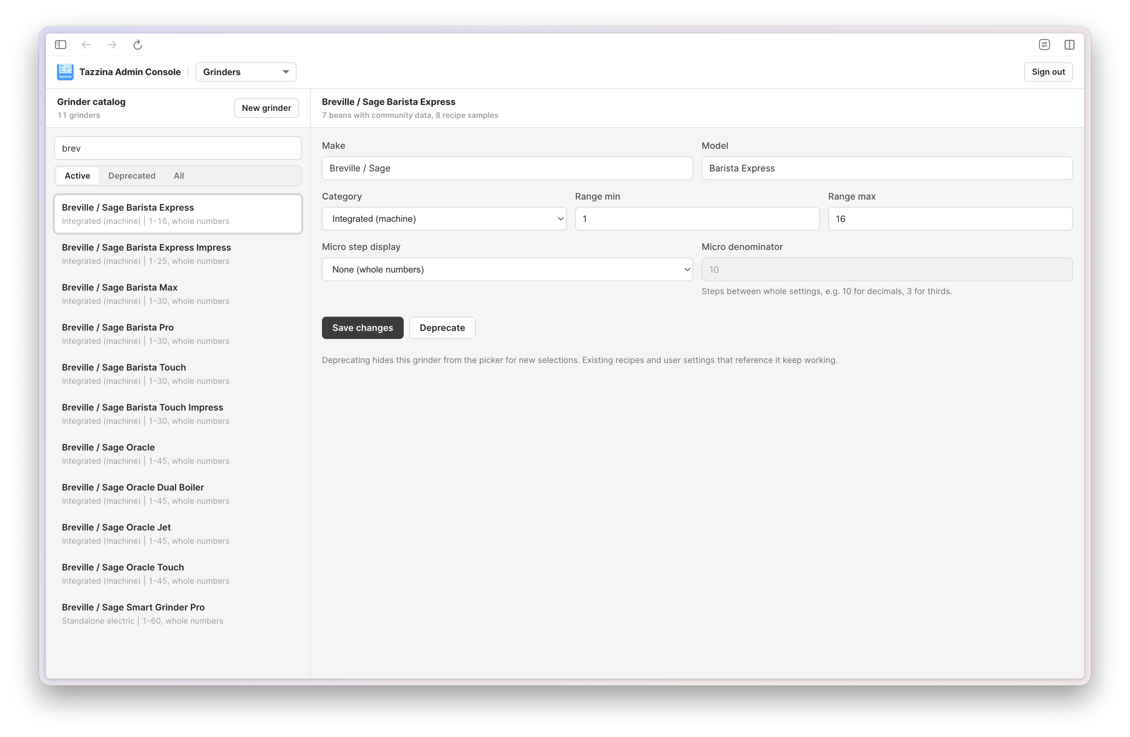
Task: Click the New grinder button
Action: coord(266,108)
